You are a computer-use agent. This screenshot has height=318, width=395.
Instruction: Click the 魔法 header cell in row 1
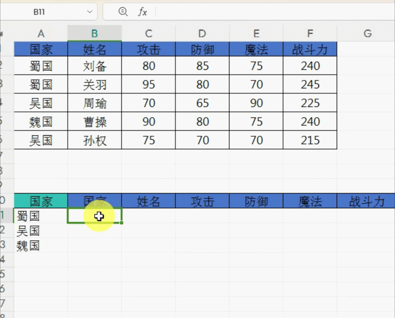coord(256,49)
